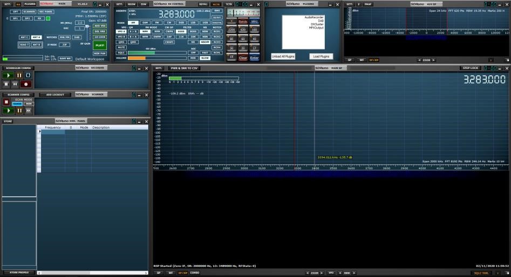The width and height of the screenshot is (511, 277).
Task: Toggle the MUTE button in RX Control
Action: 121,47
